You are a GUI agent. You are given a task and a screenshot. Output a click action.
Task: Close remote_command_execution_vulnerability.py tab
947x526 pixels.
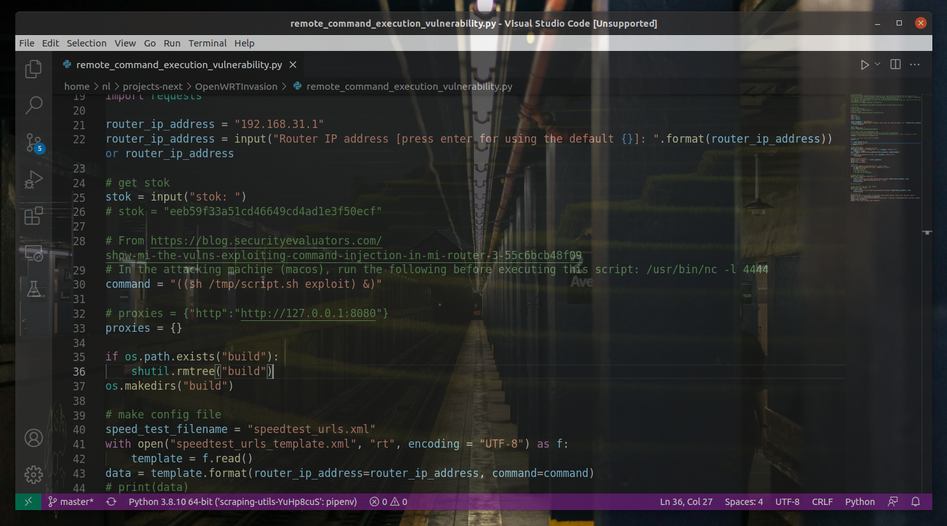[x=293, y=65]
